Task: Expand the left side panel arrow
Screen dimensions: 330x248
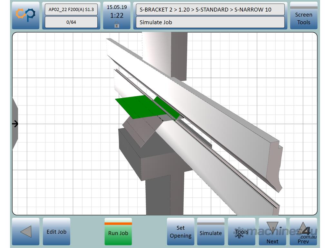Action: click(15, 124)
